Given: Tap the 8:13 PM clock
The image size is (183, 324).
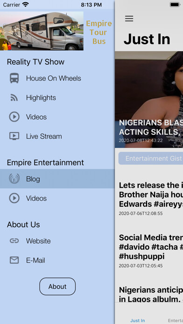Looking at the screenshot, I should [91, 5].
